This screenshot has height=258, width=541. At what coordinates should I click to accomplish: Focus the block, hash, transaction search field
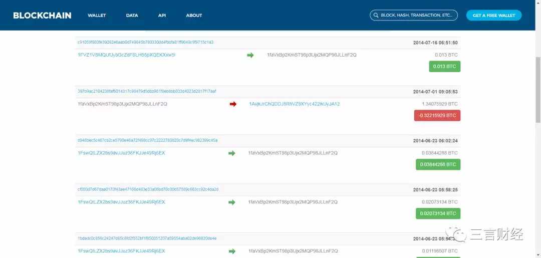tap(414, 16)
